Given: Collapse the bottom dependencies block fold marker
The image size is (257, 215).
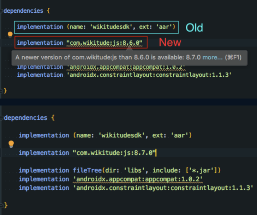Looking at the screenshot, I should click(1, 118).
